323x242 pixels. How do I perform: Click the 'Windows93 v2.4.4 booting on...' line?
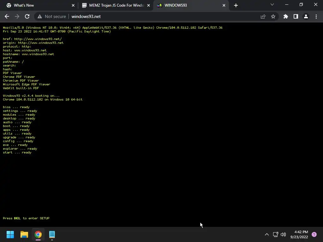[x=31, y=96]
